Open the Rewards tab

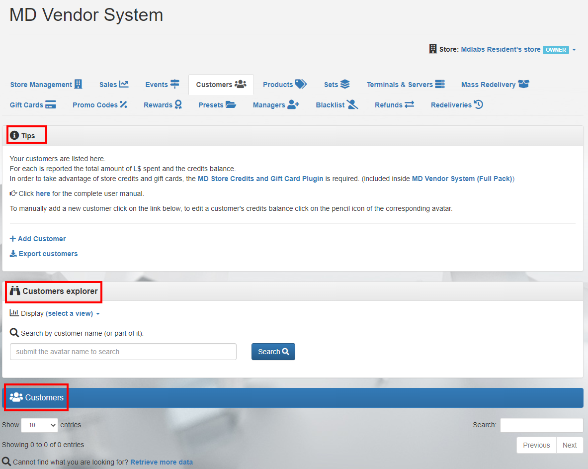163,104
